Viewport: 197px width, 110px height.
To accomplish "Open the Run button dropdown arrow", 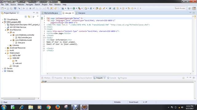I will pos(76,8).
